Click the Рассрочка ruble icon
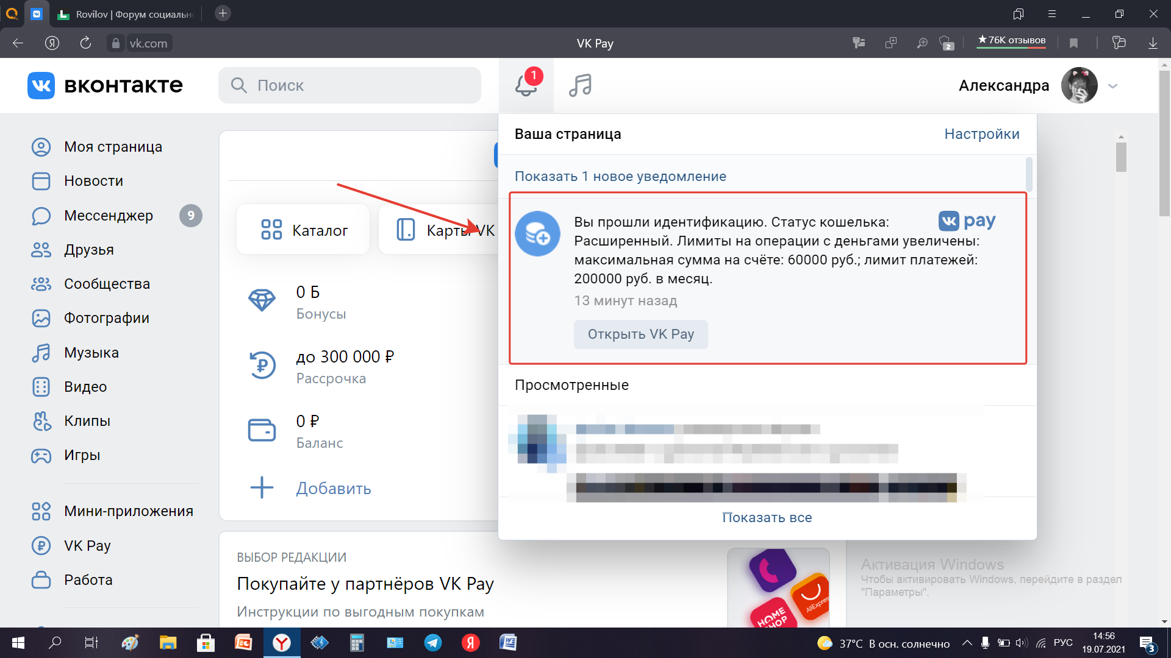The width and height of the screenshot is (1171, 658). pos(262,365)
